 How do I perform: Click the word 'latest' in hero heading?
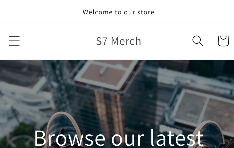coord(177,138)
